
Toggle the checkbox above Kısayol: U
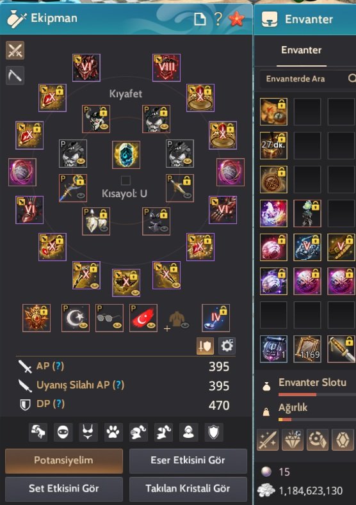click(x=125, y=180)
